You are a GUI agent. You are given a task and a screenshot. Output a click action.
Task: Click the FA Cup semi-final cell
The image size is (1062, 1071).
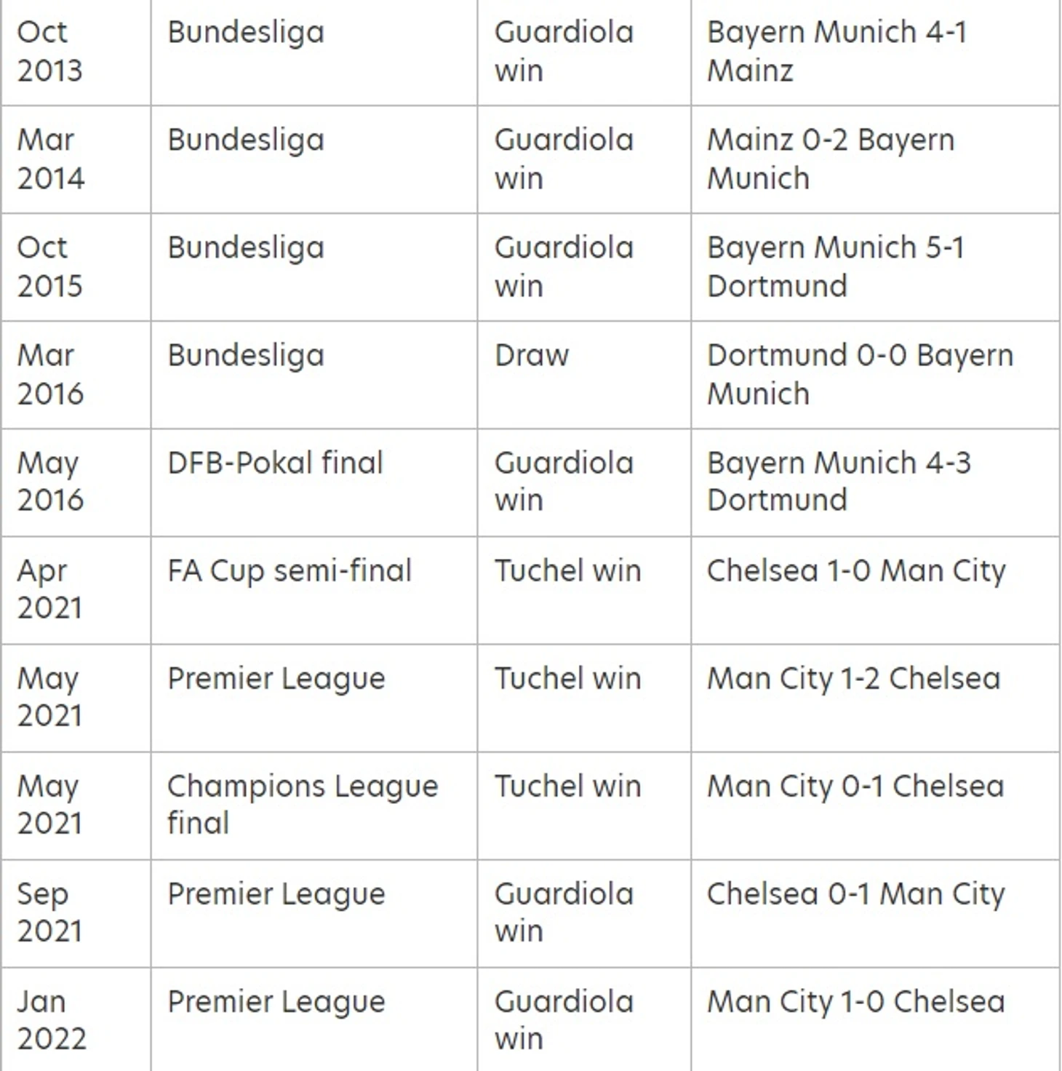(289, 571)
